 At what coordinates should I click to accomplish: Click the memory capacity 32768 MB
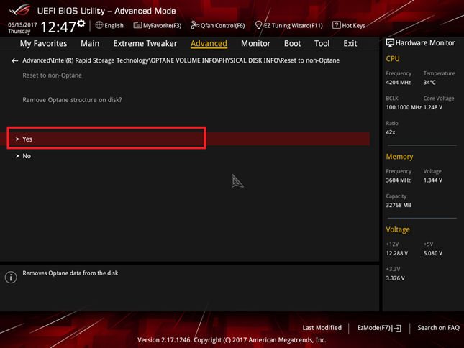click(399, 205)
